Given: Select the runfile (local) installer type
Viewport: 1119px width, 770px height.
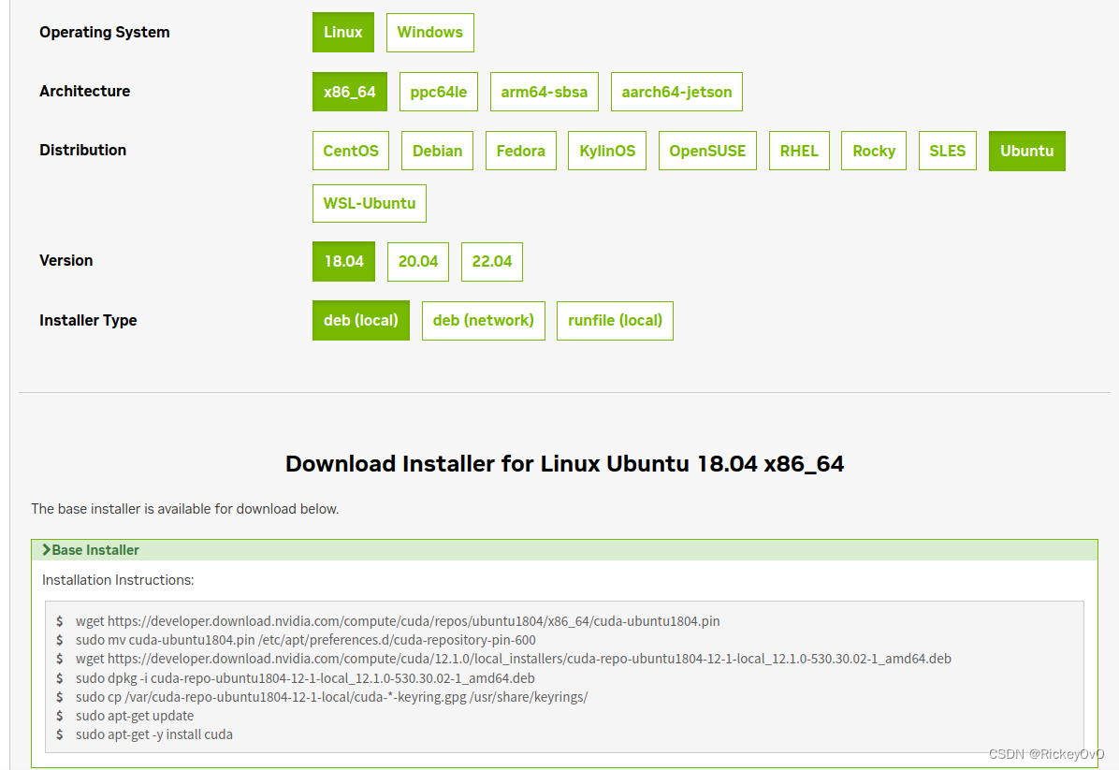Looking at the screenshot, I should [x=615, y=320].
